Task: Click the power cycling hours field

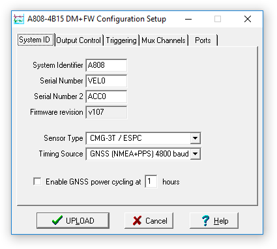Action: (x=151, y=181)
